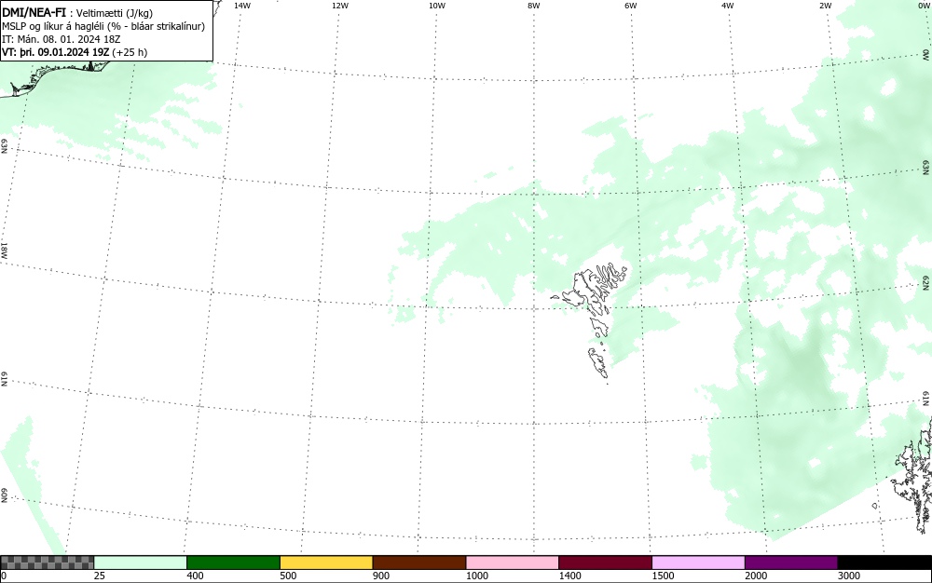Click the 4W longitude label
932x583 pixels.
click(x=728, y=6)
